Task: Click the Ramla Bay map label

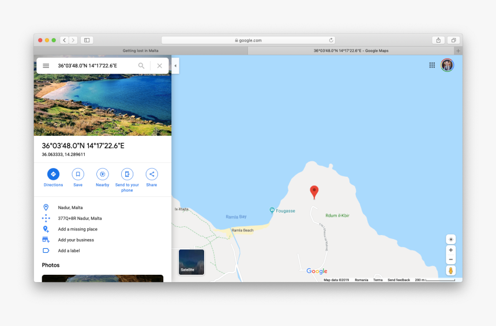Action: (x=236, y=217)
